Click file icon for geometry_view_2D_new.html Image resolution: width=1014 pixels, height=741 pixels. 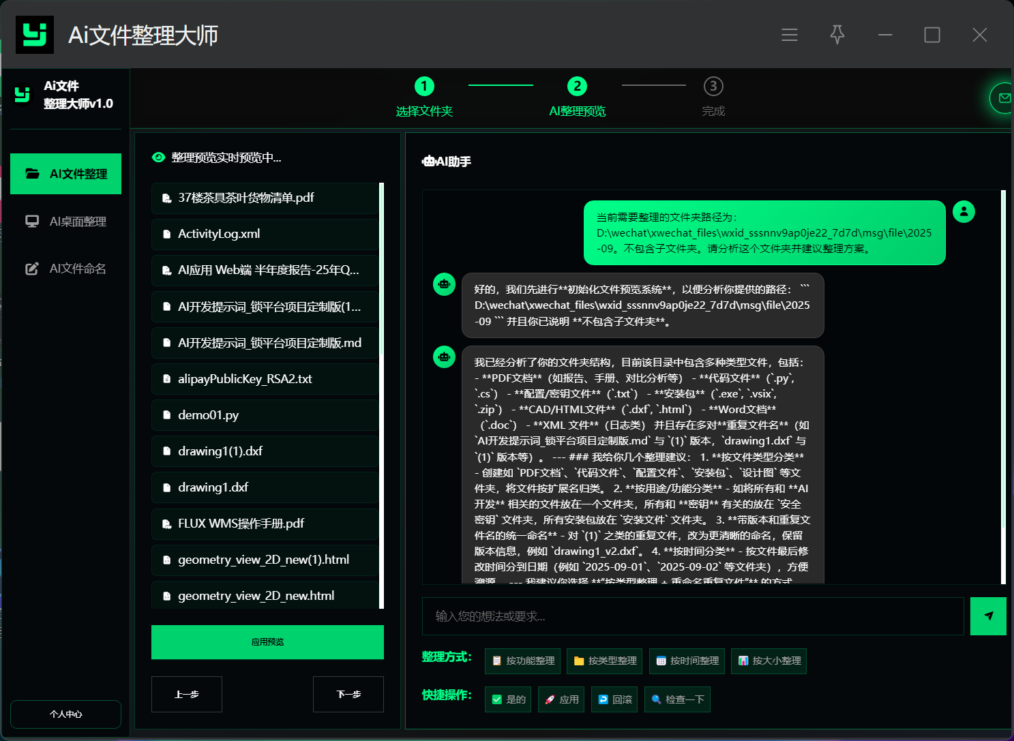click(166, 596)
